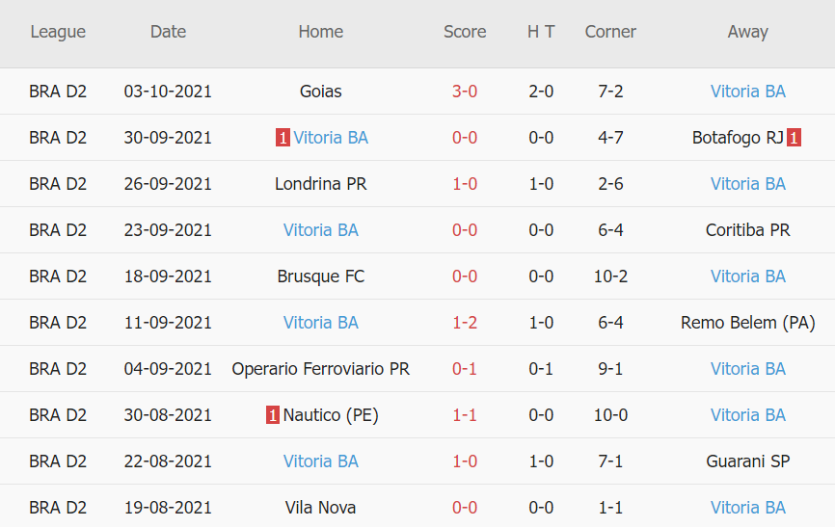Screen dimensions: 835x527
Task: Open the Londrina PR team name
Action: pos(321,184)
